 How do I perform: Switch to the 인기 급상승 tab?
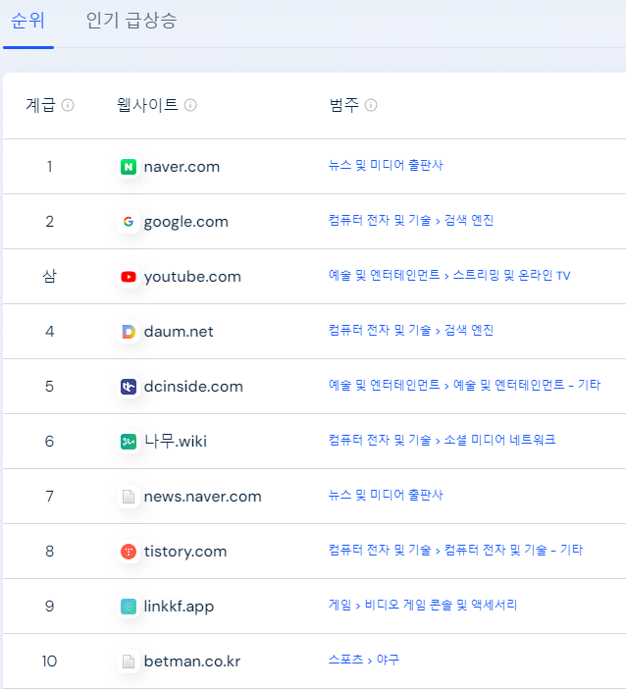(x=130, y=21)
